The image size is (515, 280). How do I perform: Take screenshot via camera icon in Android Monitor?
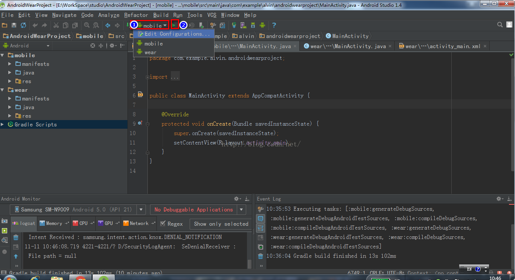pos(5,221)
